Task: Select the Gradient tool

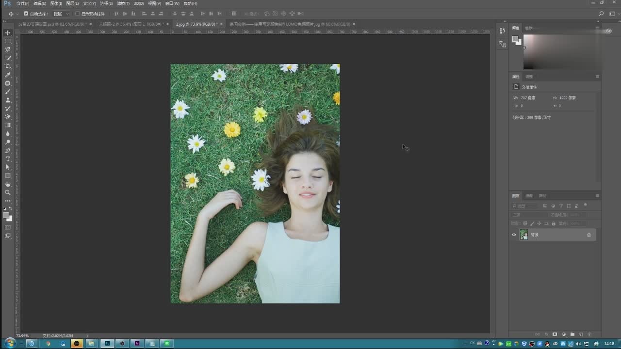Action: [8, 125]
